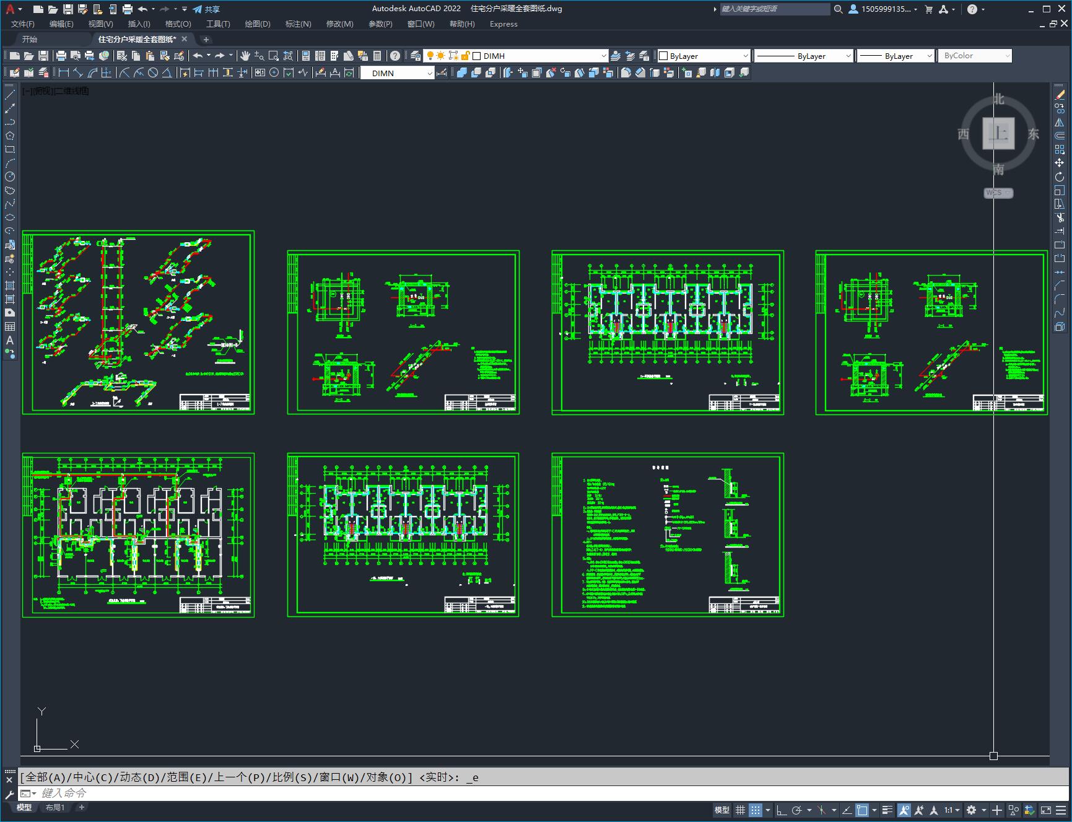Image resolution: width=1072 pixels, height=822 pixels.
Task: Open the Autodesk App Store cart icon
Action: coord(928,9)
